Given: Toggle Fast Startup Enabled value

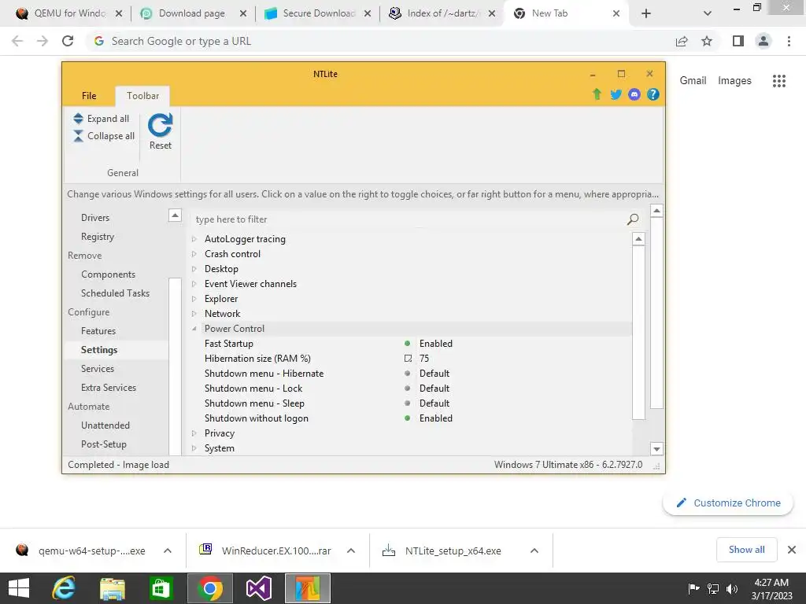Looking at the screenshot, I should coord(435,344).
